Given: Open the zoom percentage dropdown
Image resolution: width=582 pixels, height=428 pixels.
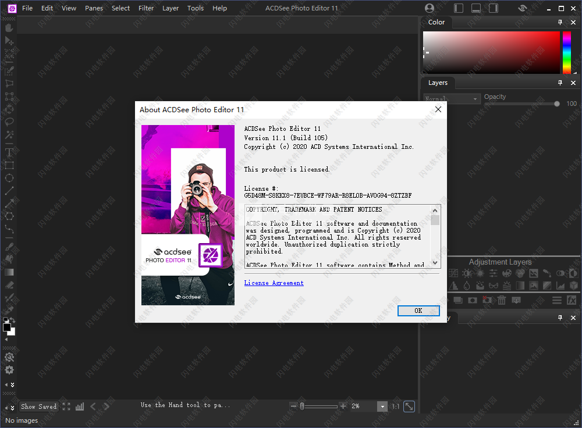Looking at the screenshot, I should (382, 406).
